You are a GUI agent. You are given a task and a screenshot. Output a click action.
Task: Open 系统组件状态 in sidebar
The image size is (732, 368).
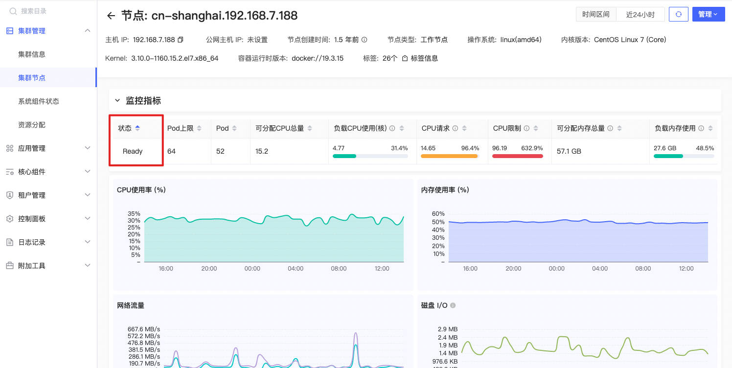[x=39, y=101]
